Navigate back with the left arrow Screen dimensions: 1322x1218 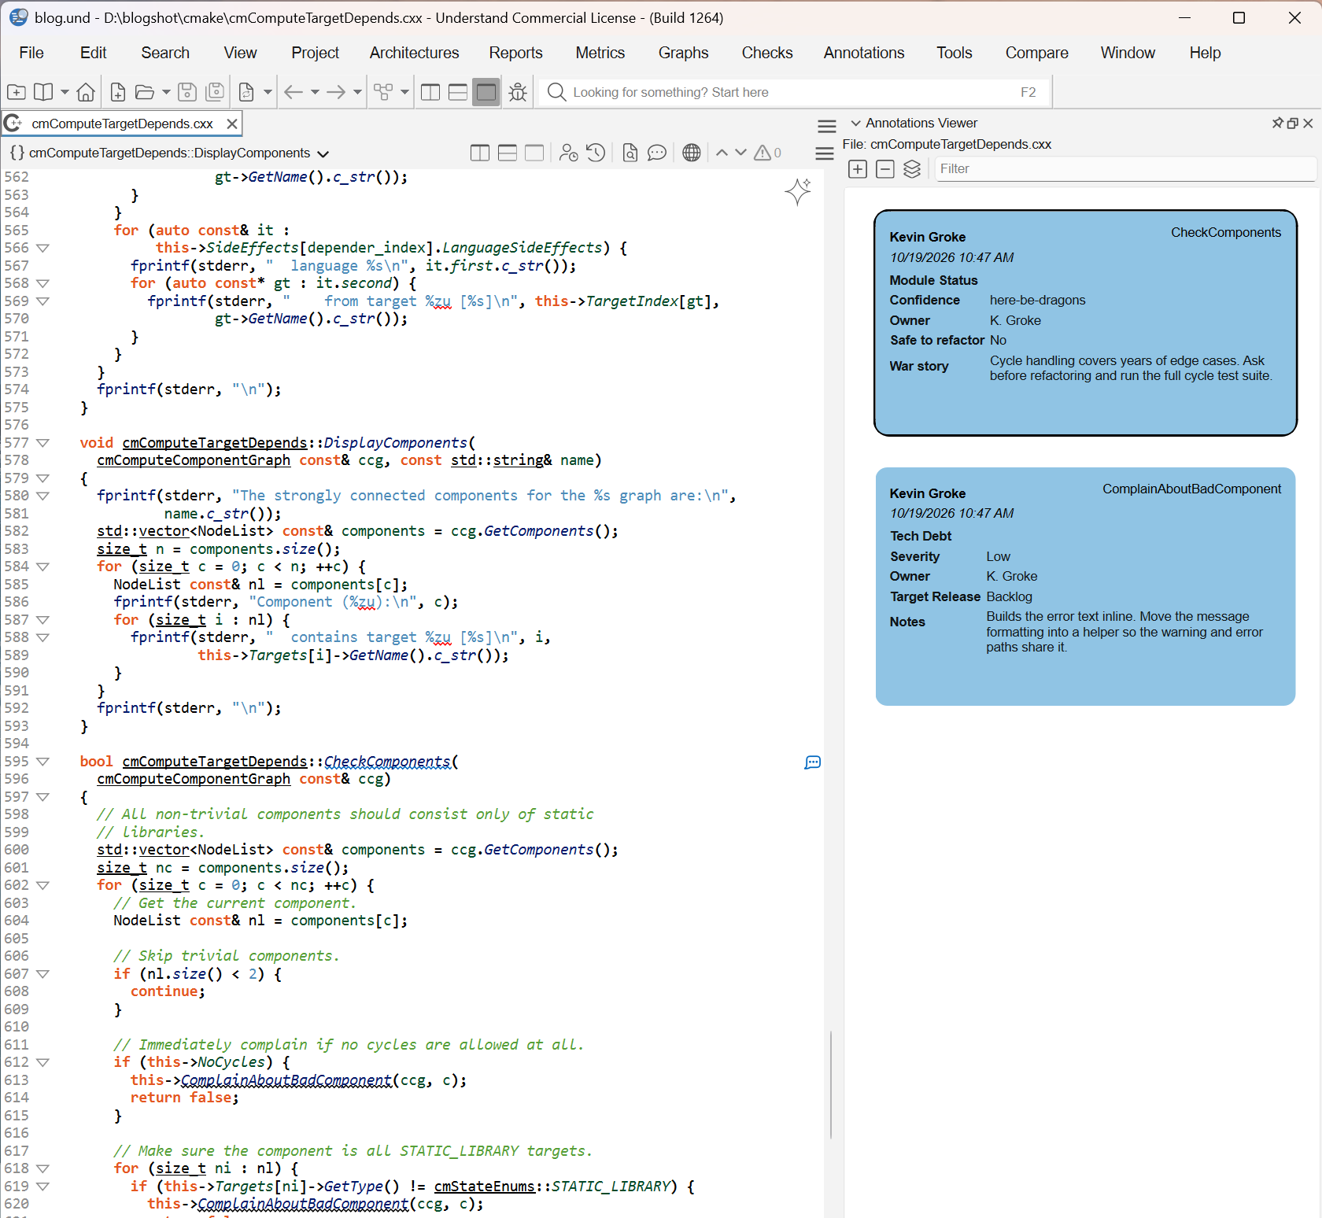pos(294,92)
